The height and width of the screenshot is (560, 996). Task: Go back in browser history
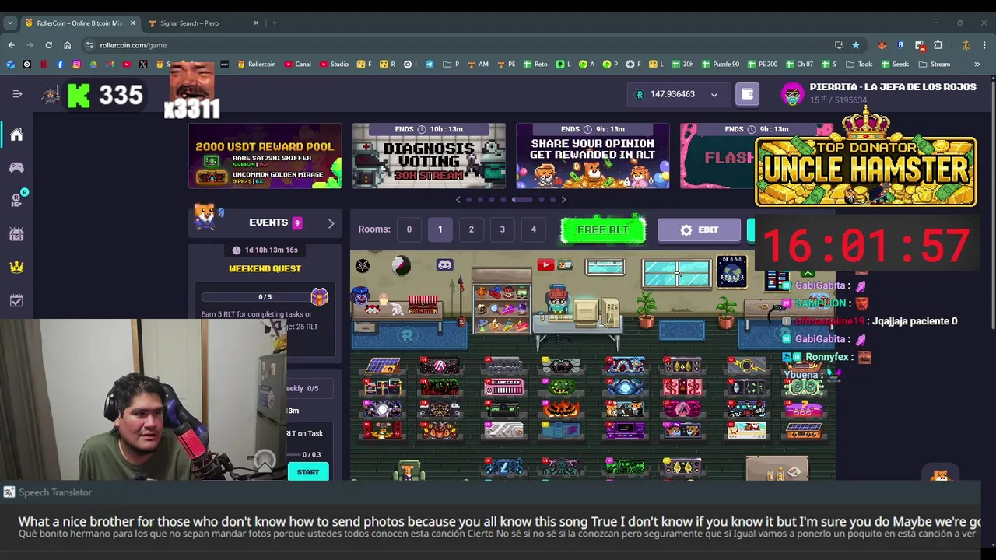coord(11,45)
